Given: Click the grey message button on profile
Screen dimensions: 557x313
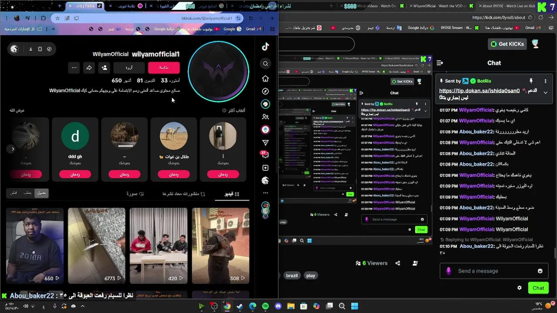Looking at the screenshot, I should [129, 67].
